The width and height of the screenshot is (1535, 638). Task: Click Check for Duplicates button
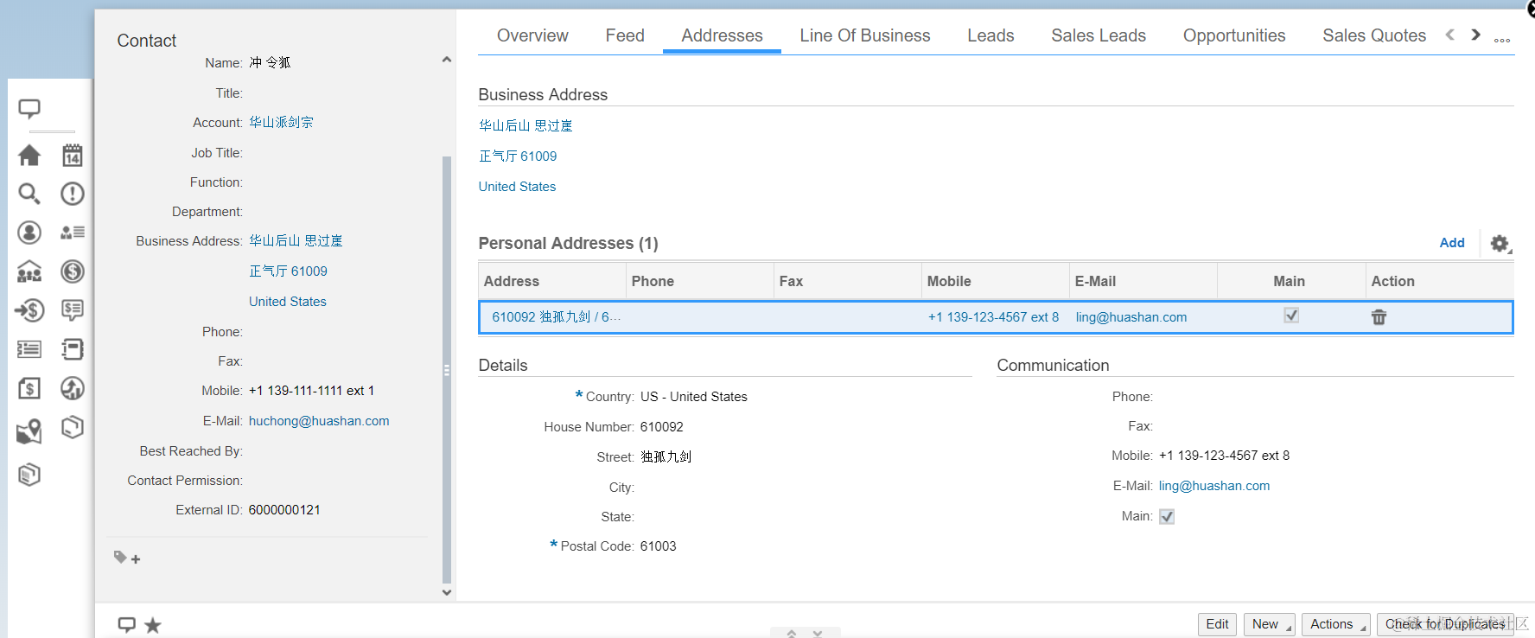click(x=1445, y=624)
